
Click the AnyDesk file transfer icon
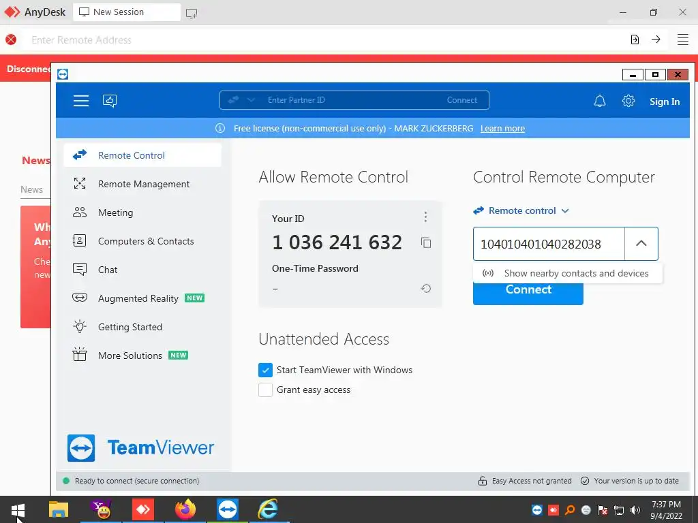pyautogui.click(x=635, y=39)
